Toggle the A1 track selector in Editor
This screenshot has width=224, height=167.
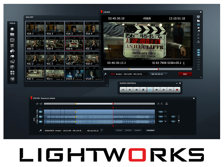coord(40,117)
